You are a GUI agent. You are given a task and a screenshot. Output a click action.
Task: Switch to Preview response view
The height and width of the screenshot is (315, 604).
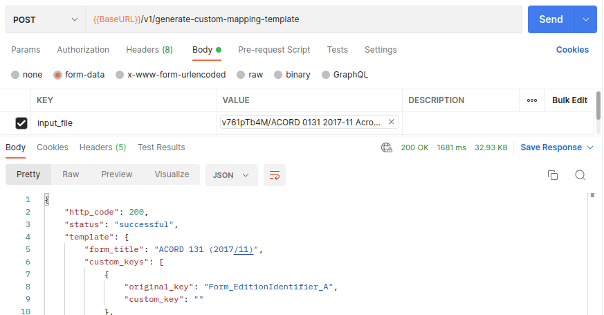[x=117, y=174]
